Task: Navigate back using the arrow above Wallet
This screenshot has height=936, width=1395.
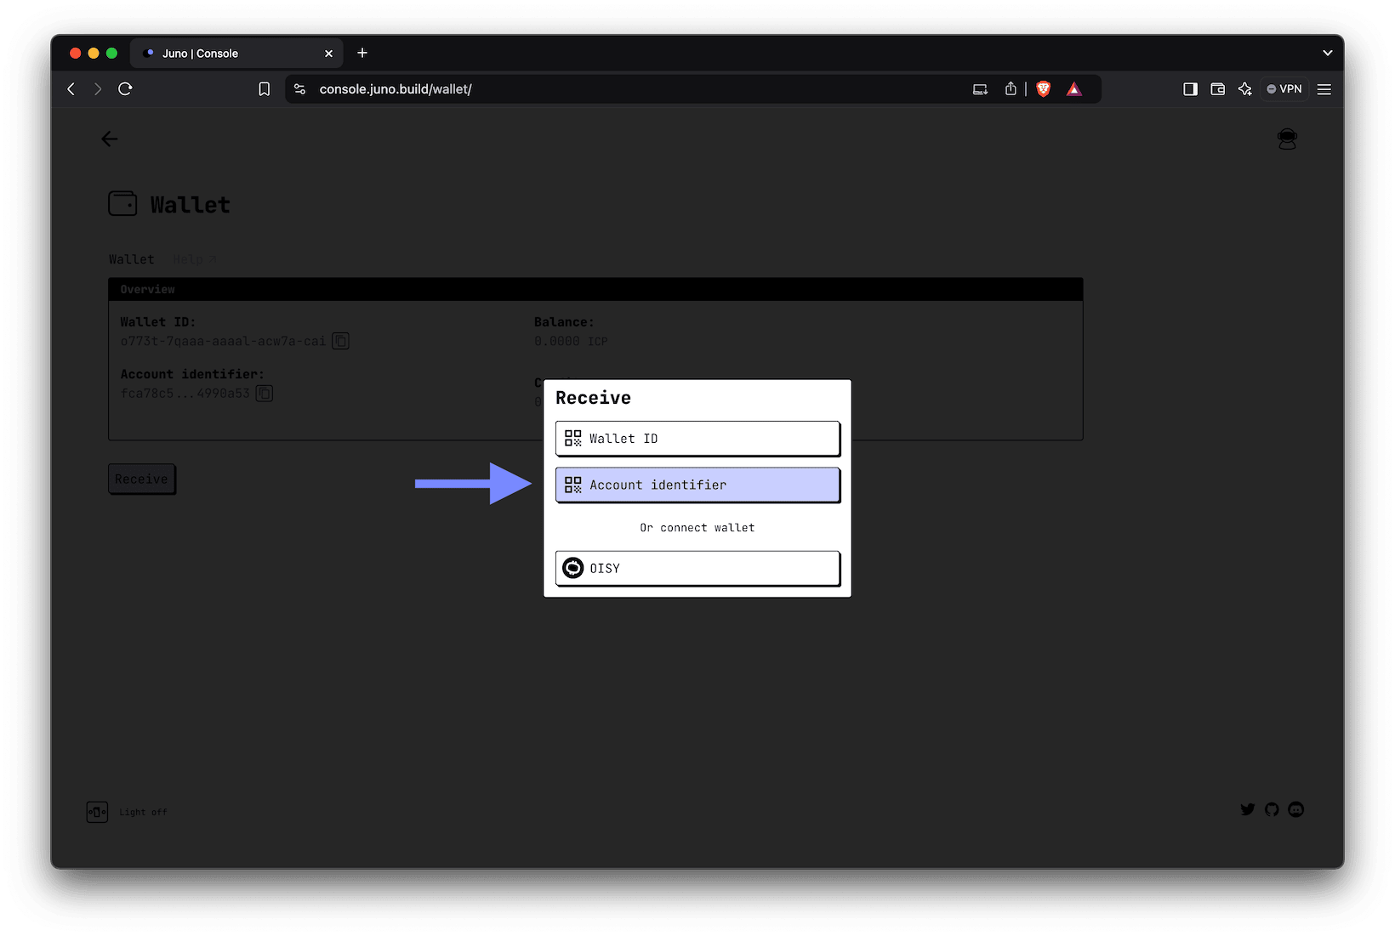Action: point(109,139)
